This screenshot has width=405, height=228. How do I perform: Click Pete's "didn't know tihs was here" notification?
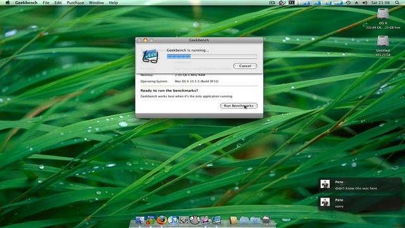click(x=360, y=185)
